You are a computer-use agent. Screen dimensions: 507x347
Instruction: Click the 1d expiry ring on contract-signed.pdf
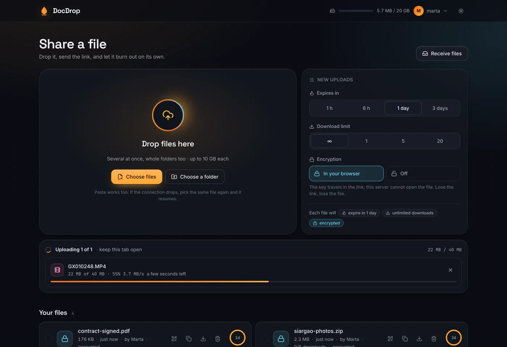[238, 338]
